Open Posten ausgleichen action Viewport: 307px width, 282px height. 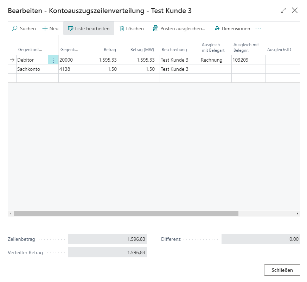(x=179, y=29)
